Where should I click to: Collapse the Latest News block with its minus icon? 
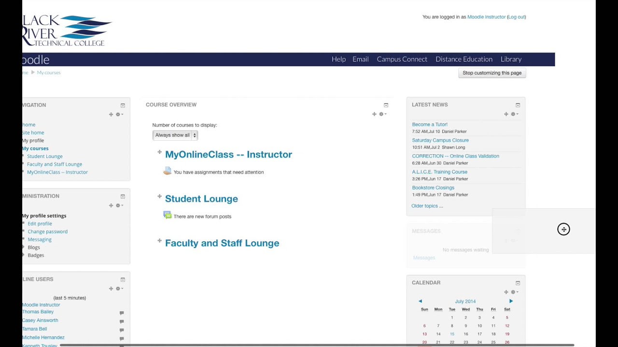coord(518,105)
